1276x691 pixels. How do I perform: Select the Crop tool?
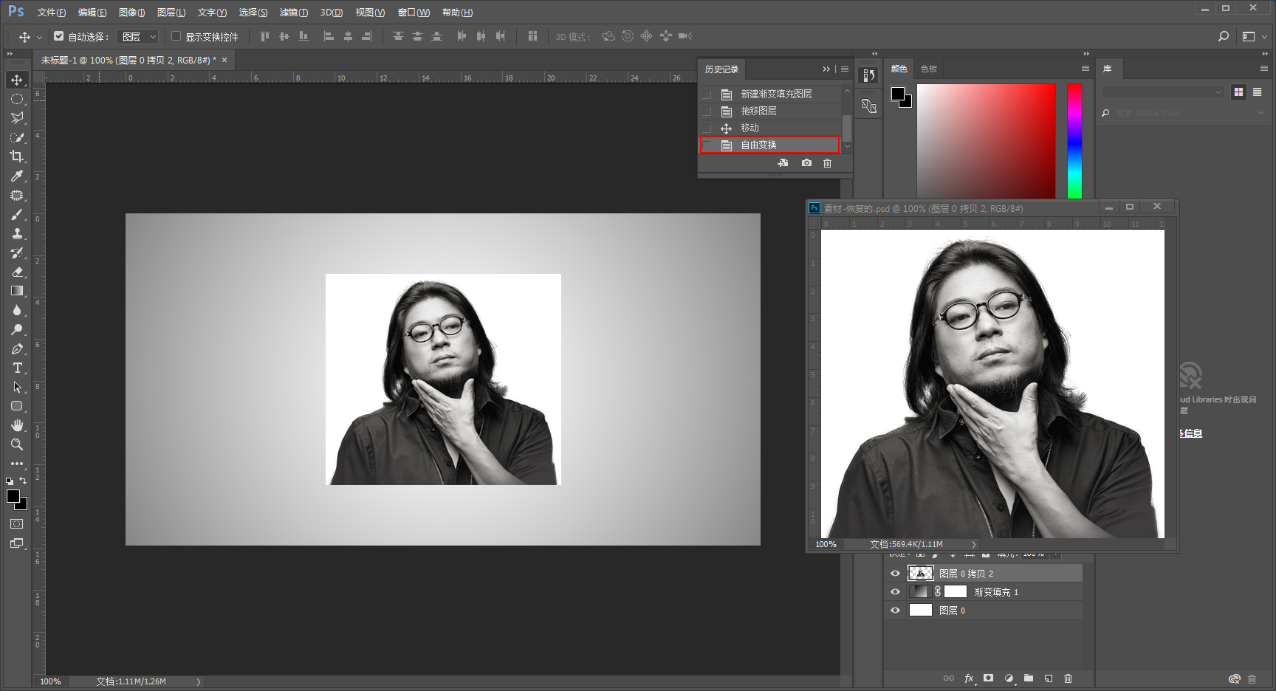pyautogui.click(x=17, y=157)
